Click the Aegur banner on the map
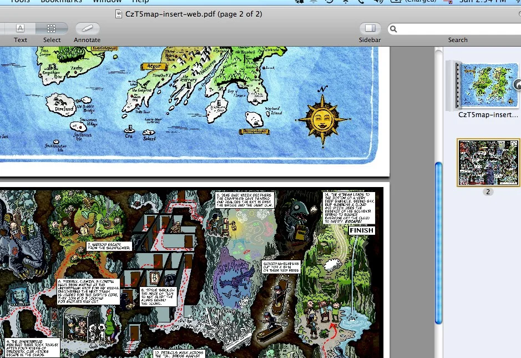521x358 pixels. (154, 66)
